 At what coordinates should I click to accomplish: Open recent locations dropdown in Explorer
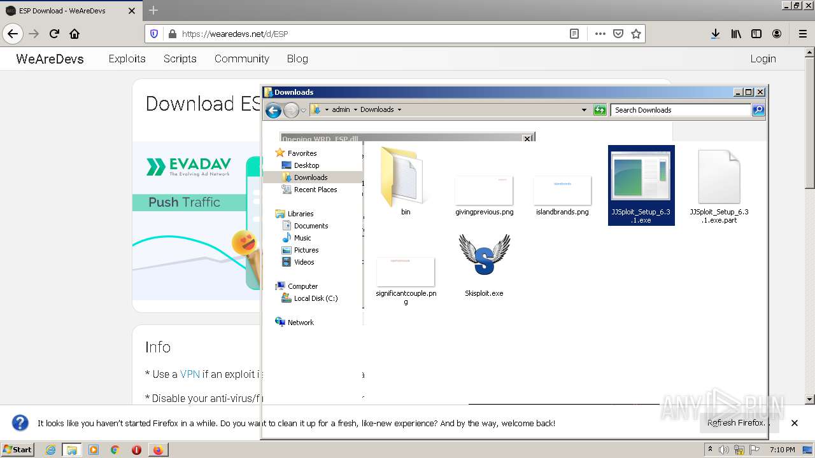pyautogui.click(x=303, y=110)
